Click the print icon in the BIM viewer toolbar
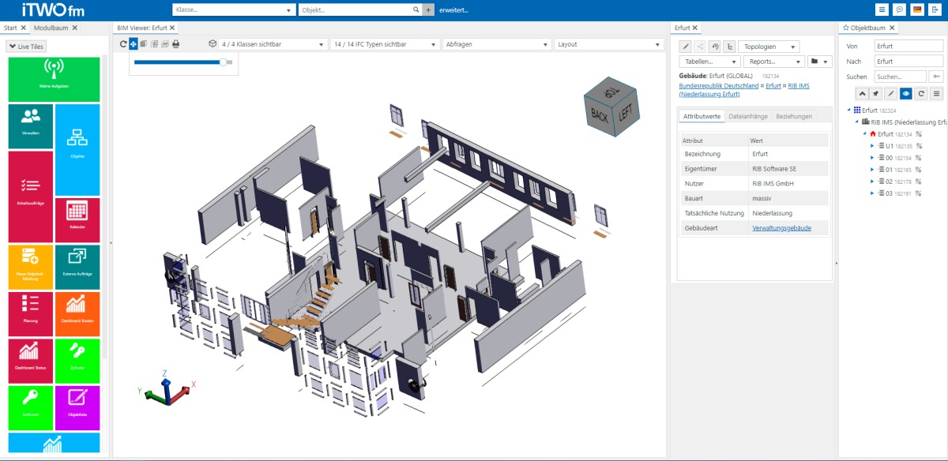 pos(175,43)
